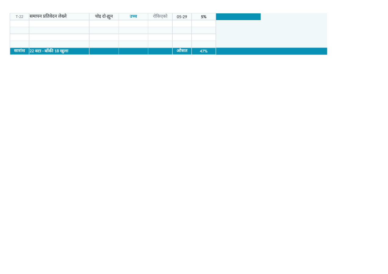Select the assignee cell 'चोइ दो-ह्युन'
This screenshot has width=388, height=274.
click(104, 17)
